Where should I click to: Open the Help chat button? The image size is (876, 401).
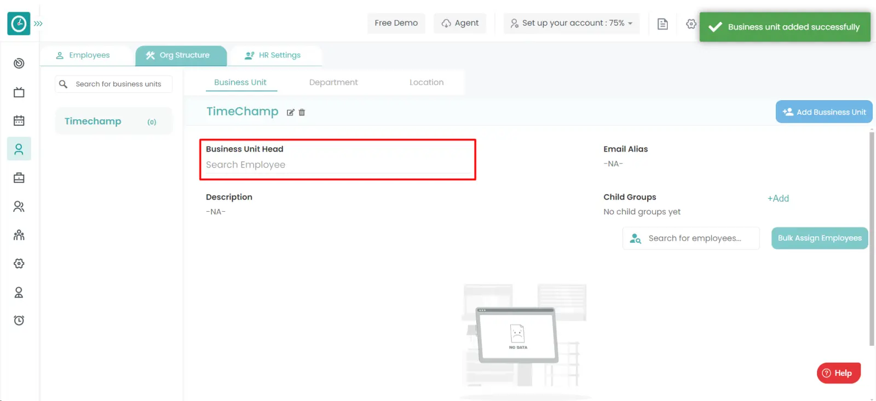(839, 373)
